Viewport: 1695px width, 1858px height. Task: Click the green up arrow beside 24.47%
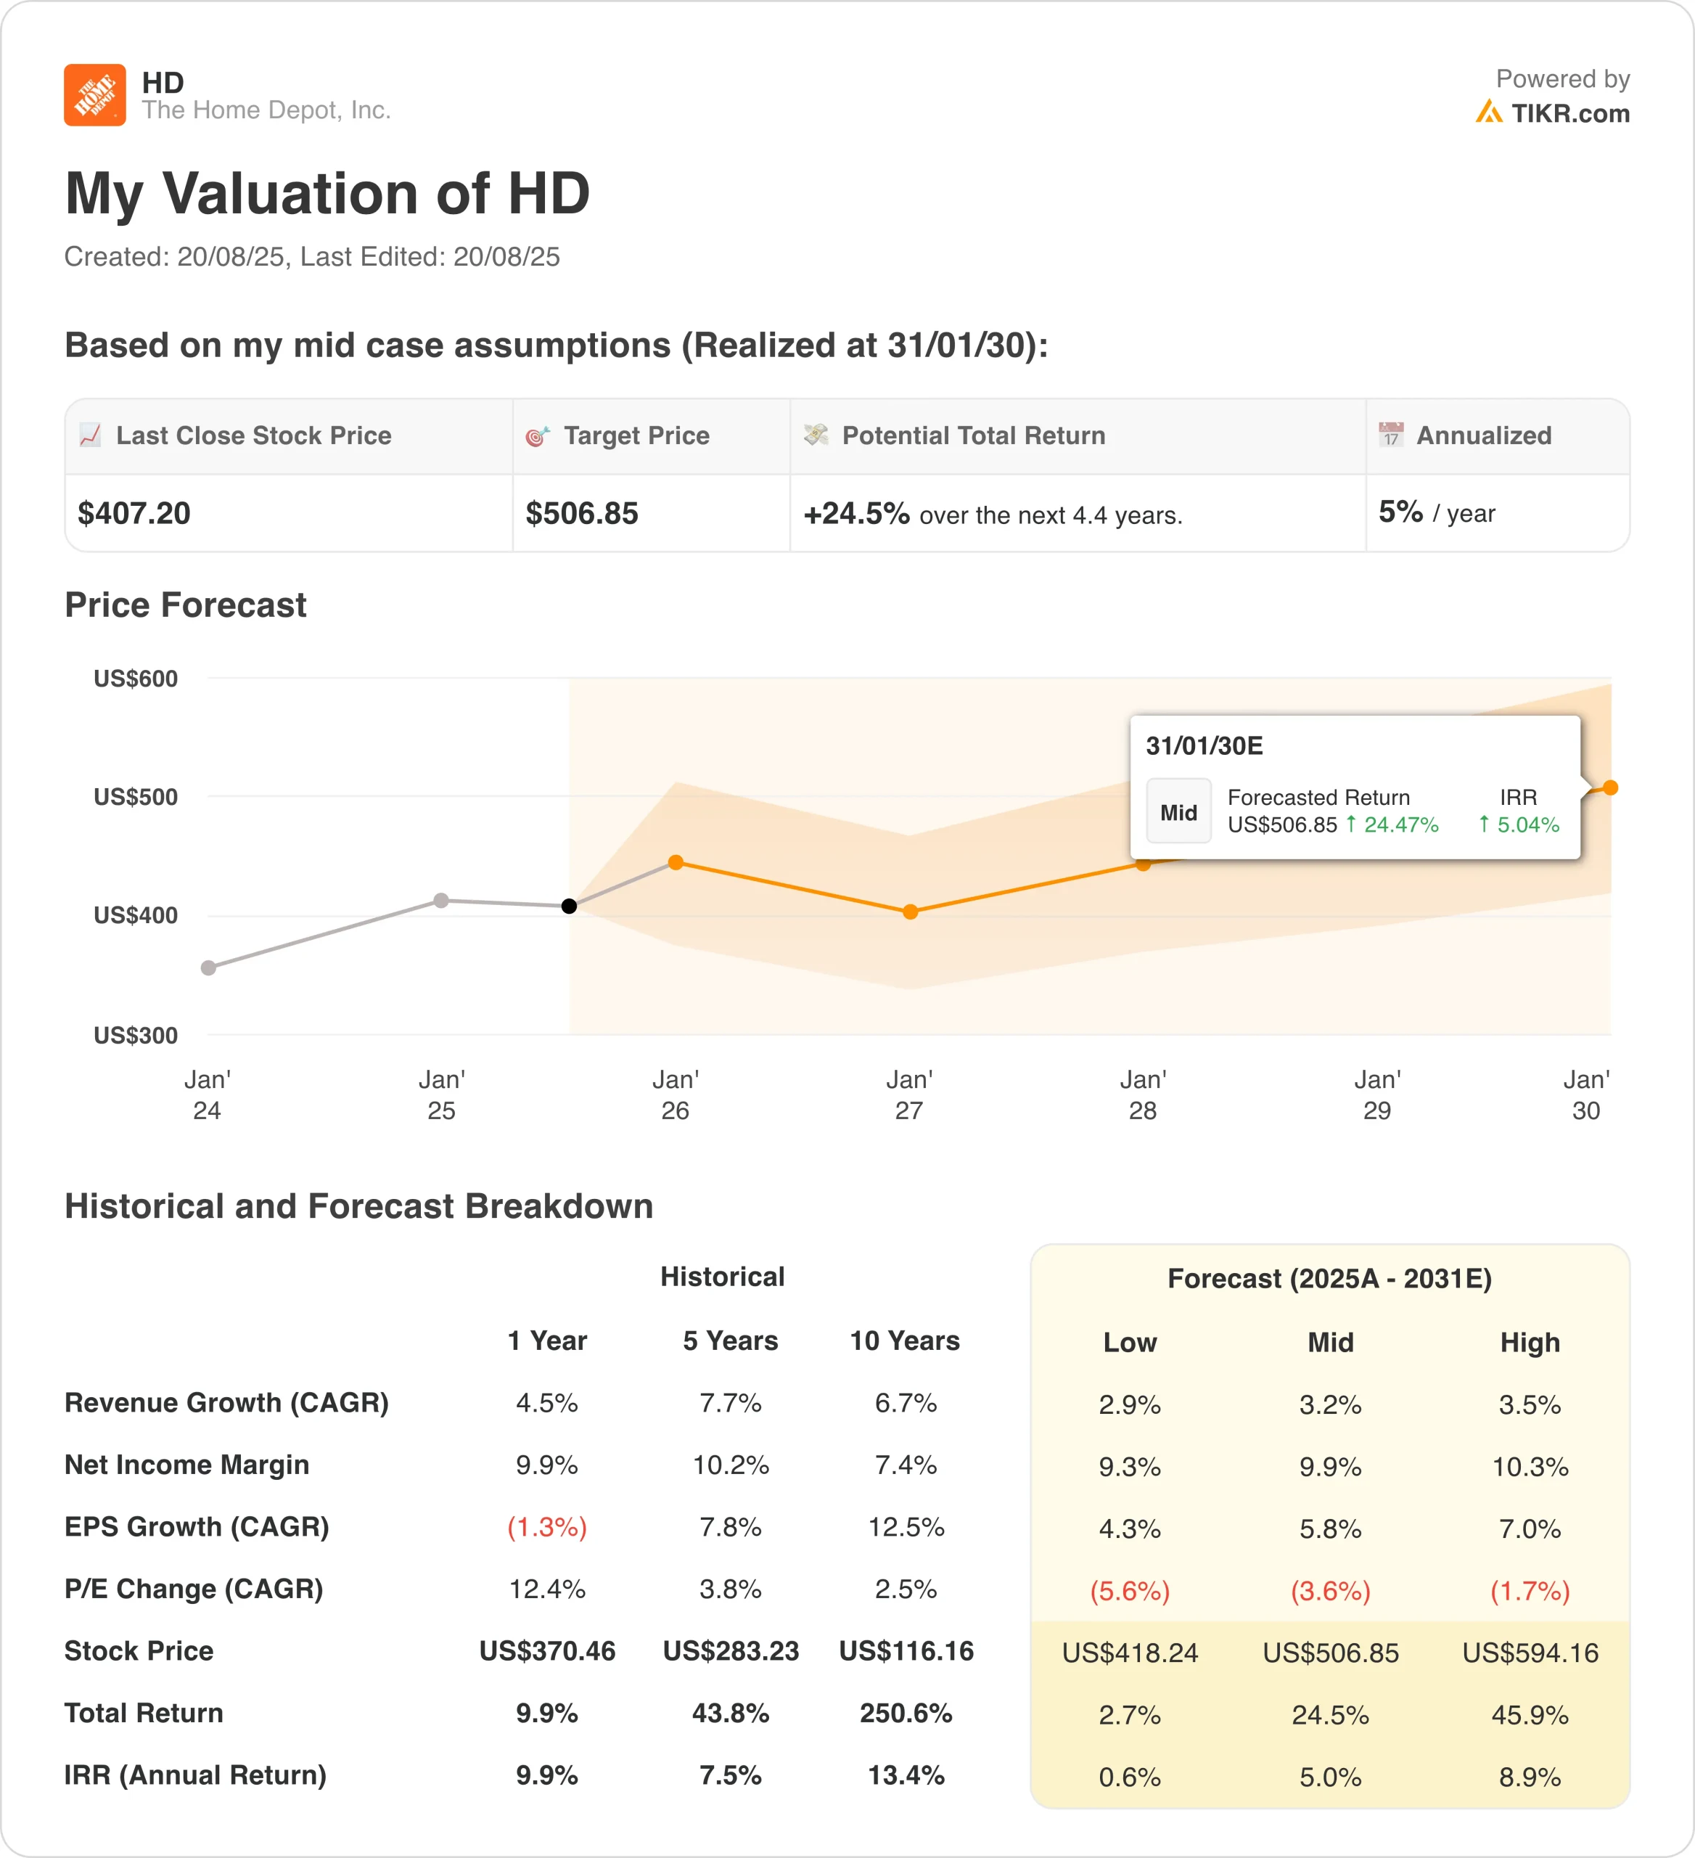click(x=1350, y=824)
